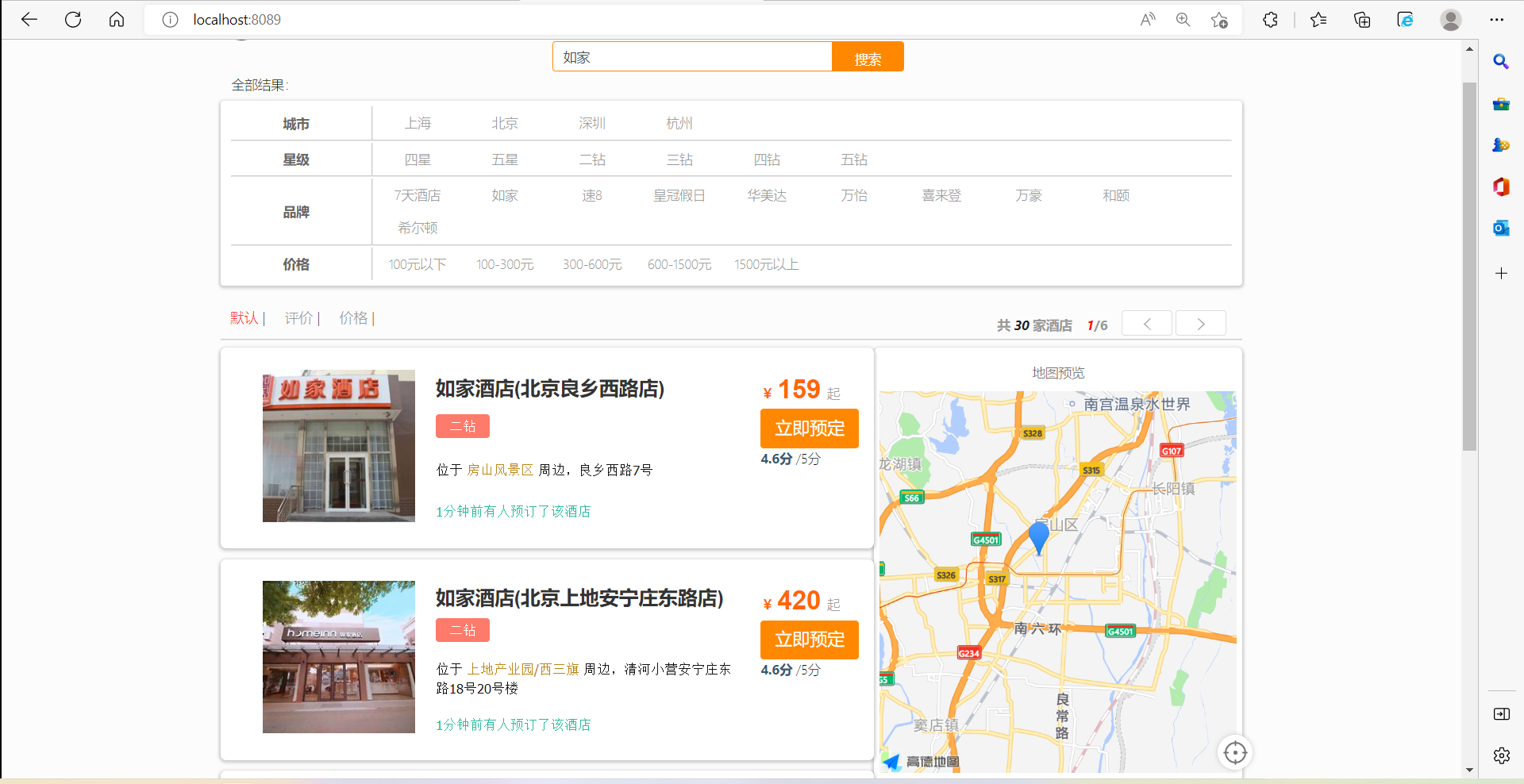1524x784 pixels.
Task: Filter by brand 华美达
Action: [x=767, y=195]
